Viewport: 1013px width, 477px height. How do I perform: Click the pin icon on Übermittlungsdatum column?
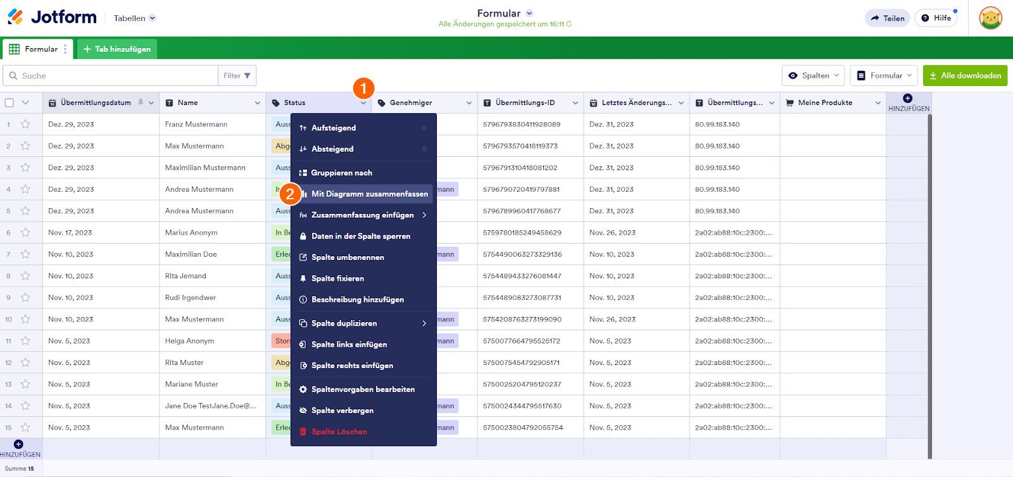pyautogui.click(x=141, y=102)
